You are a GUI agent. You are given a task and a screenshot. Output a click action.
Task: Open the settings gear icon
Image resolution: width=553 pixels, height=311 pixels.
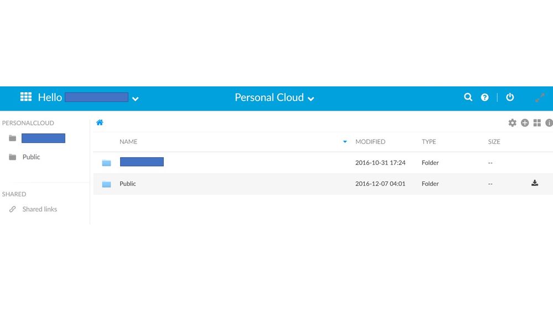(x=512, y=123)
